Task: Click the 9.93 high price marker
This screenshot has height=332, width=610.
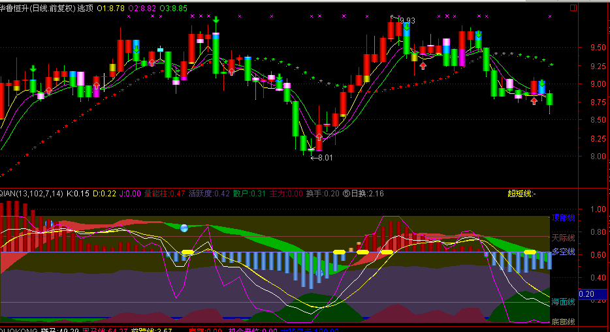Action: (406, 20)
